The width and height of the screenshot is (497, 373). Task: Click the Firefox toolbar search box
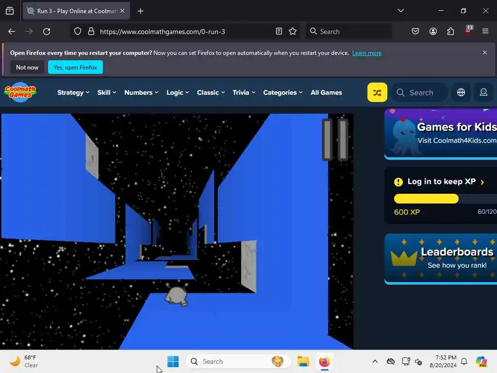[348, 32]
